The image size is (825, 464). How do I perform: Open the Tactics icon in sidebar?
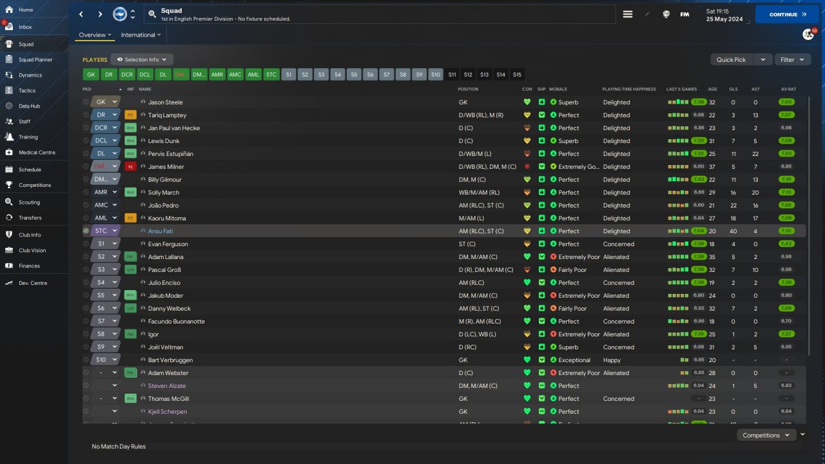(9, 90)
